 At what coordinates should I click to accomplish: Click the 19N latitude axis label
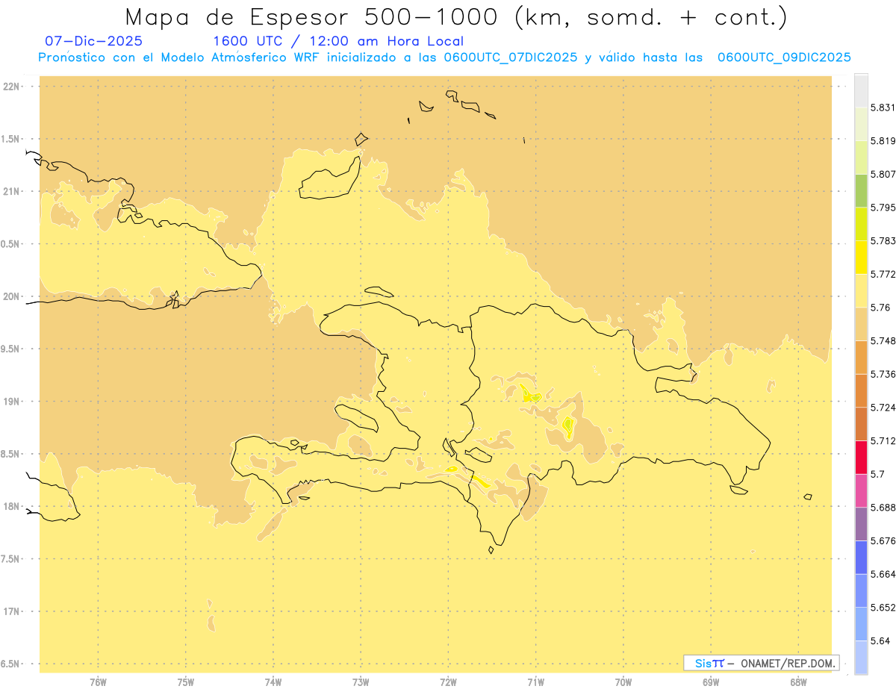coord(11,402)
